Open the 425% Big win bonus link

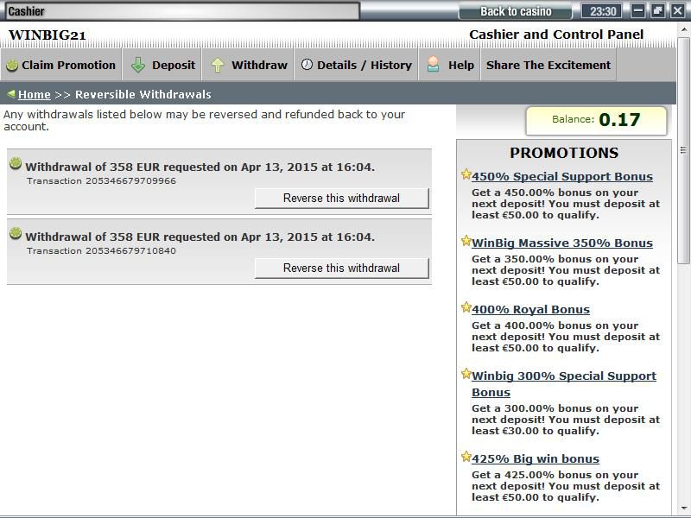pyautogui.click(x=536, y=459)
